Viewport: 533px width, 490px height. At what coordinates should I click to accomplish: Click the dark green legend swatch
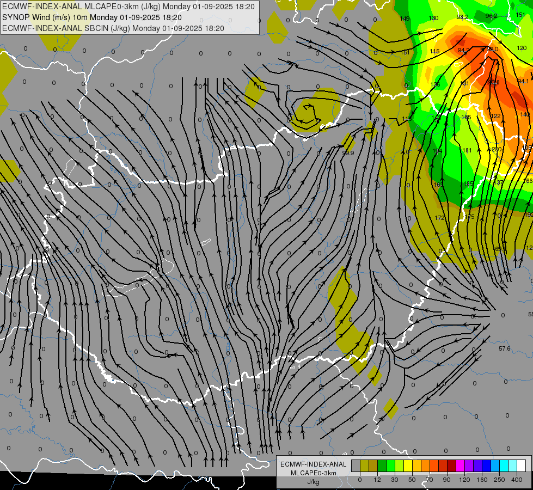tap(382, 466)
